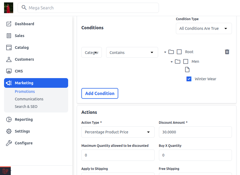Open Promotions submenu link
The image size is (240, 175).
[x=25, y=92]
